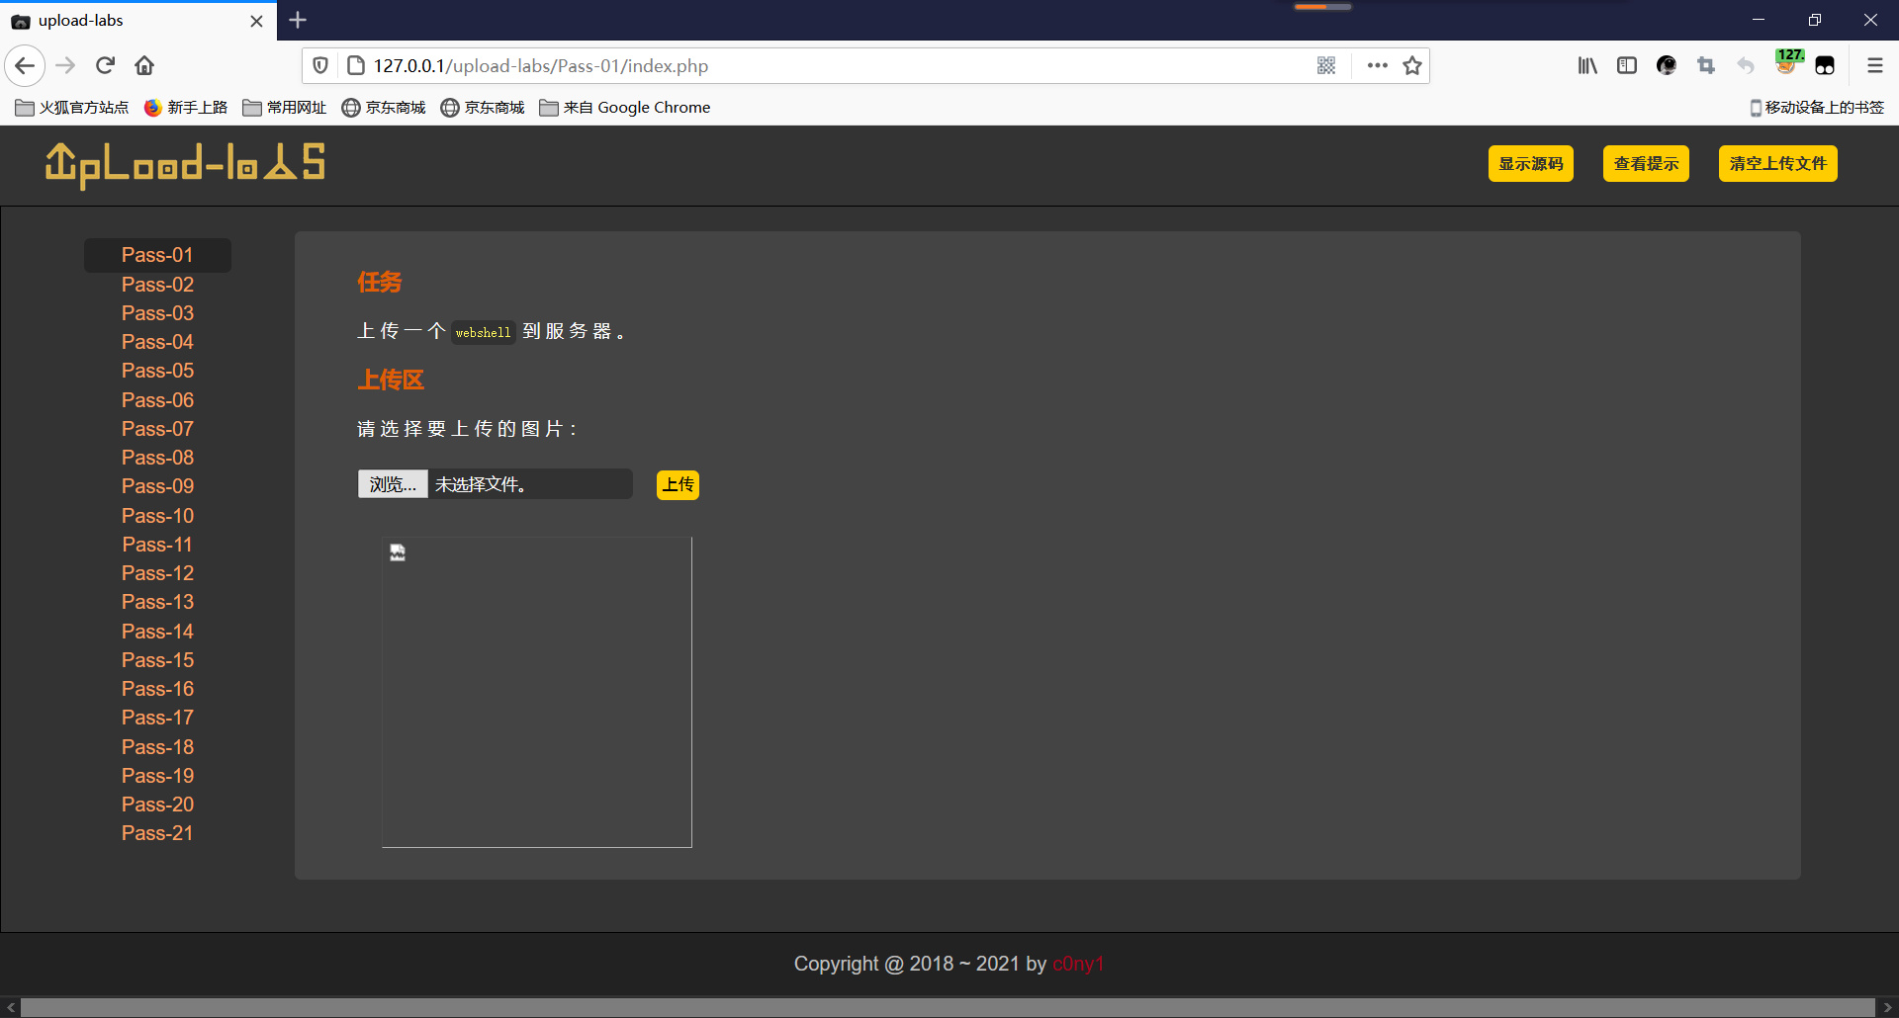Screen dimensions: 1899x1018
Task: Open the 常用网址 bookmarks folder
Action: (x=285, y=107)
